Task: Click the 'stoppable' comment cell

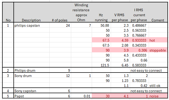Action: (158, 50)
